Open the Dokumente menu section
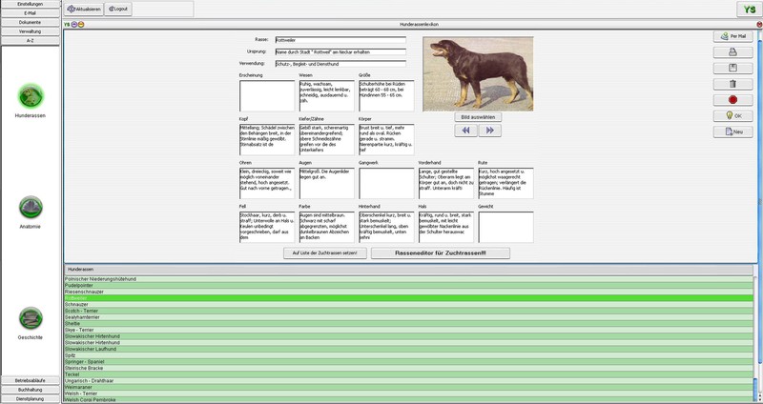Viewport: 763px width, 404px height. [31, 22]
